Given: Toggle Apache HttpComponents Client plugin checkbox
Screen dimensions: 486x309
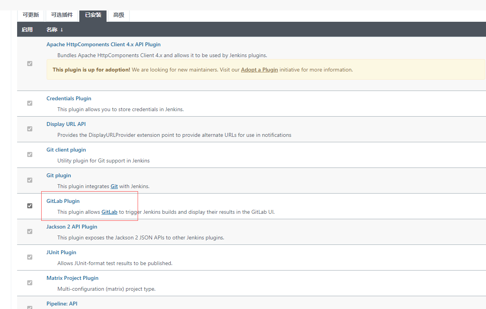Looking at the screenshot, I should 30,63.
